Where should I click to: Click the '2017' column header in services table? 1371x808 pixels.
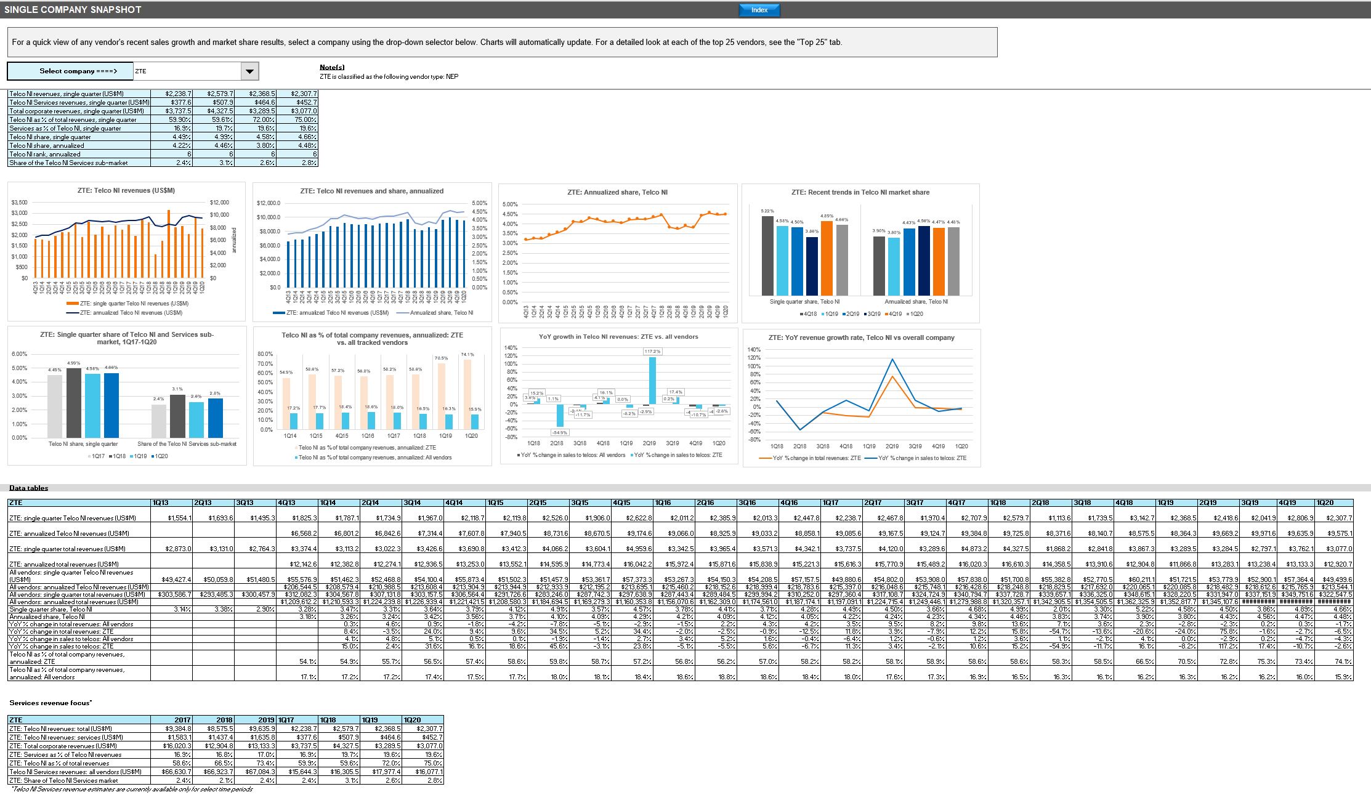pyautogui.click(x=171, y=719)
